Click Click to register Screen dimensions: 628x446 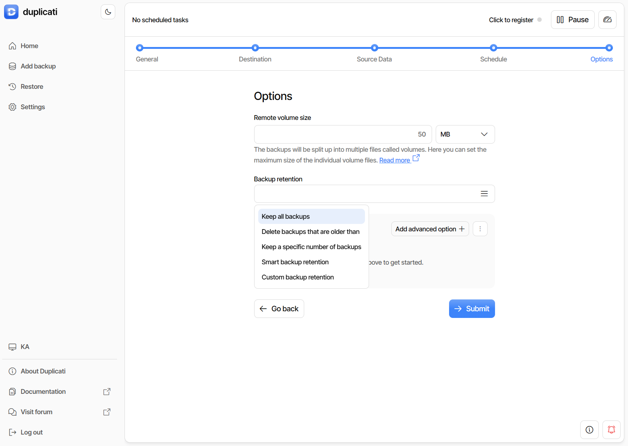(x=511, y=20)
